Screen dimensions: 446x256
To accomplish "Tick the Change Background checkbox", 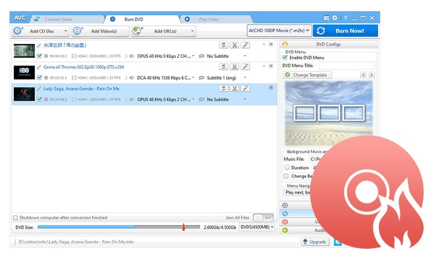I will (x=286, y=176).
